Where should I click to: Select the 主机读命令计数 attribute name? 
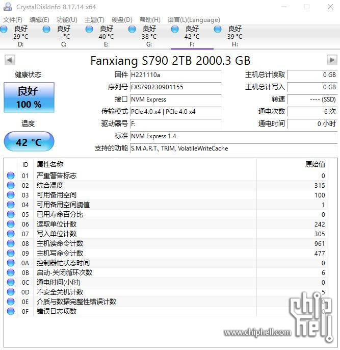click(60, 243)
